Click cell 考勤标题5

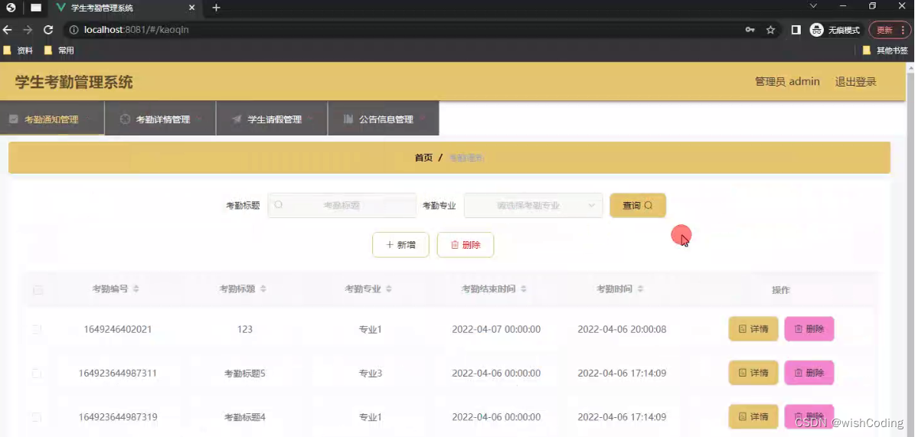tap(245, 373)
